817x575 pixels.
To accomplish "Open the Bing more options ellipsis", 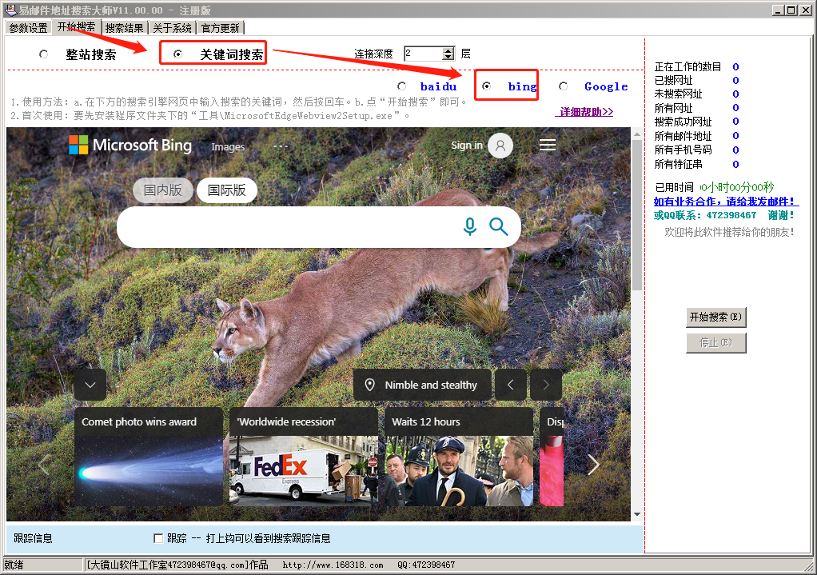I will (281, 146).
